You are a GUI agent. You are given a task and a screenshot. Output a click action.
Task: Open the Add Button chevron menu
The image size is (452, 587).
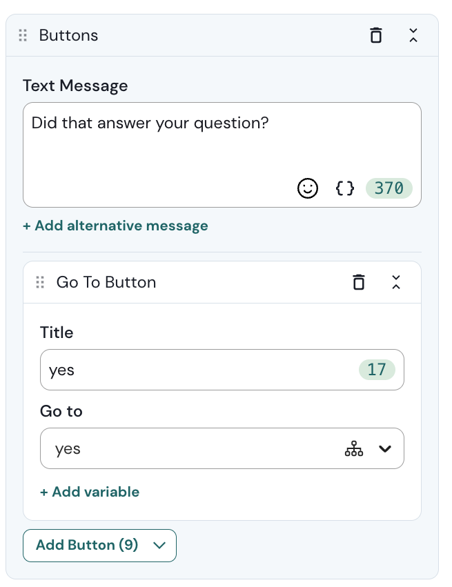point(159,545)
